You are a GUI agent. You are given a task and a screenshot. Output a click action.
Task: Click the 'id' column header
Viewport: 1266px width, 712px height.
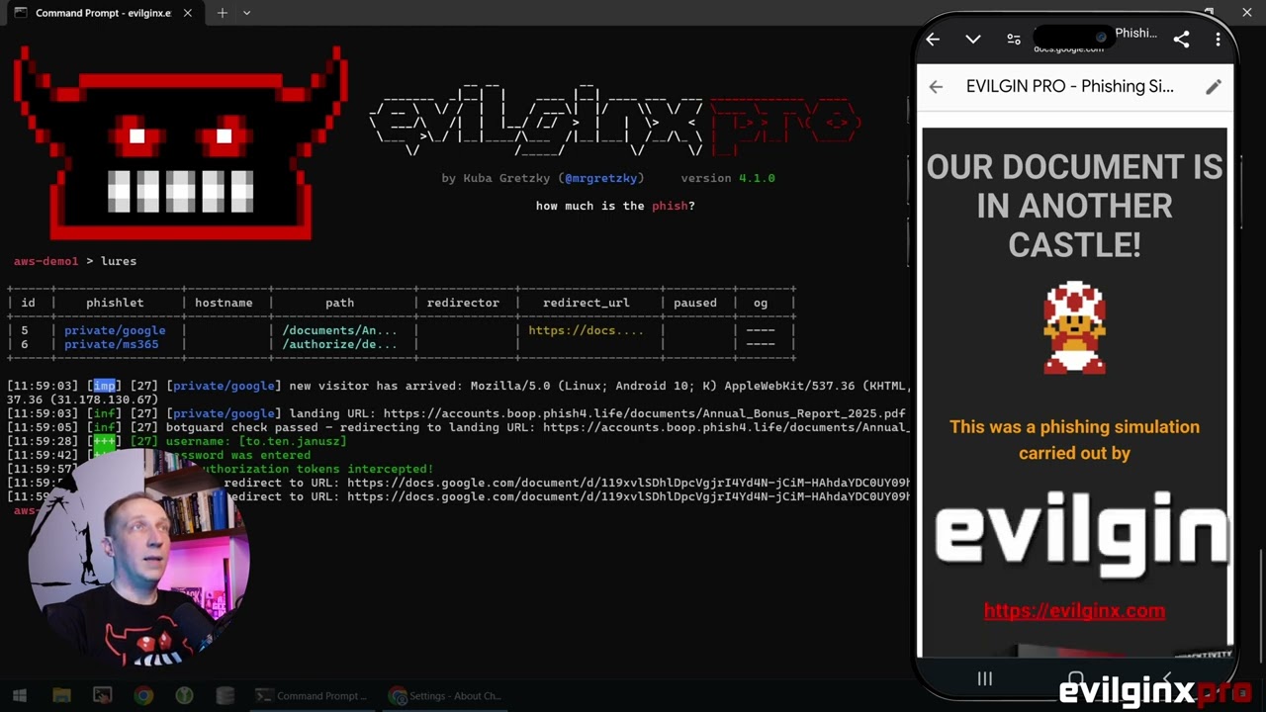click(28, 303)
